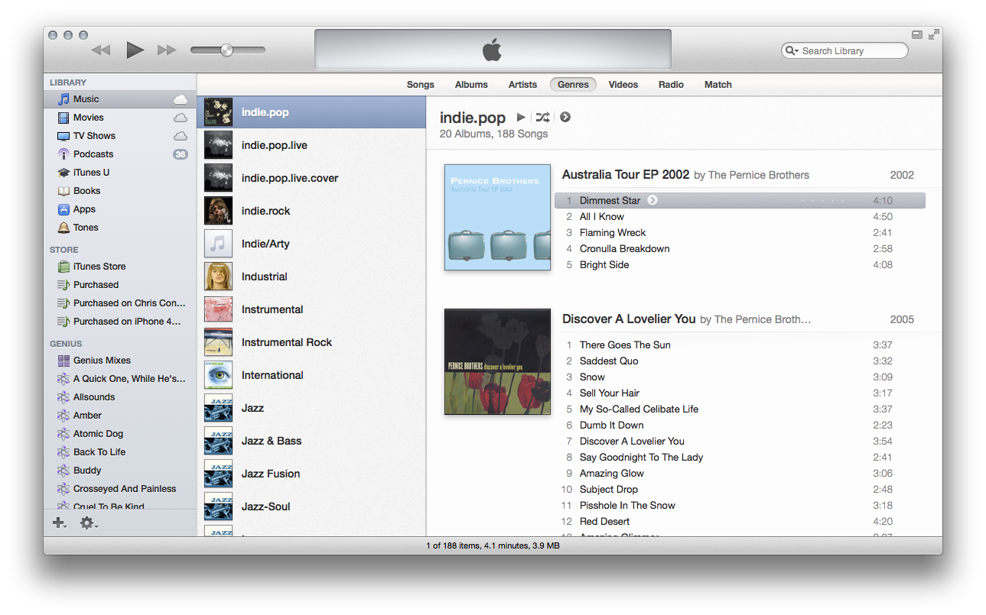Open the arrow menu next to Dimmest Star
The image size is (986, 615).
(x=652, y=201)
